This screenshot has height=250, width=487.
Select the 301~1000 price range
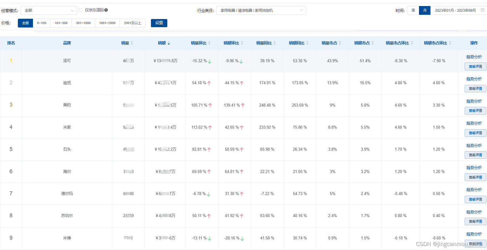(x=83, y=23)
